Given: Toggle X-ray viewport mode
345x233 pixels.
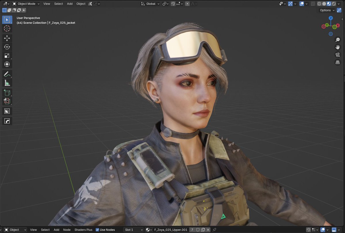Looking at the screenshot, I should coord(313,3).
